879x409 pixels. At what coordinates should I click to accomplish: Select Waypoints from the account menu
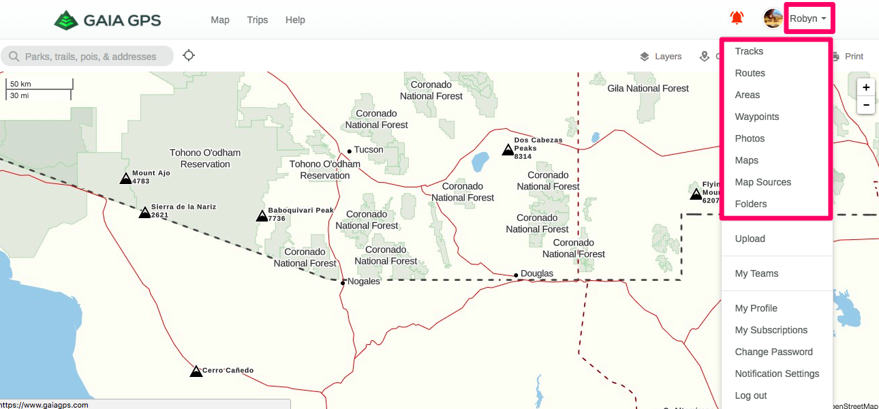point(757,117)
